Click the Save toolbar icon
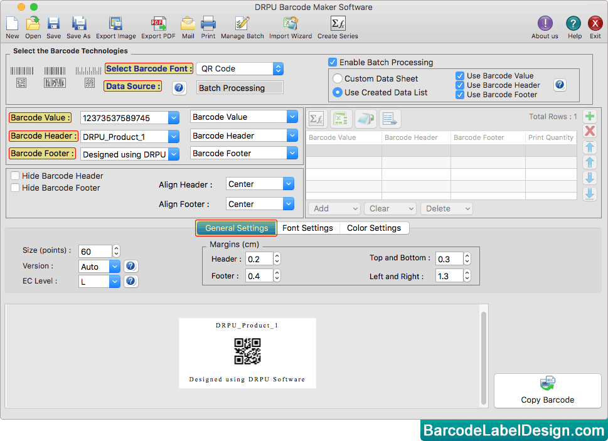This screenshot has height=441, width=608. (x=53, y=24)
